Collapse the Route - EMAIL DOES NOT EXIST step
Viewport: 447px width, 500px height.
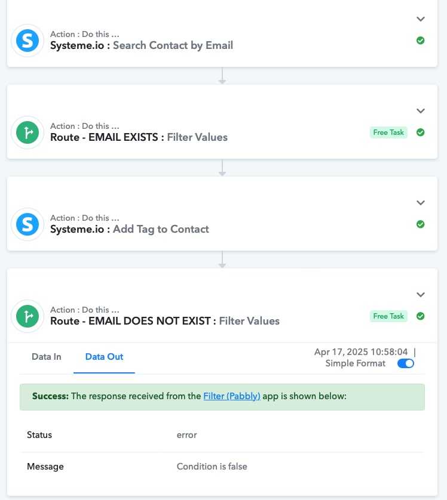click(421, 295)
